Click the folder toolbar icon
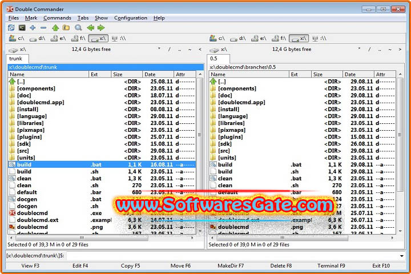This screenshot has width=411, height=274. [x=66, y=27]
